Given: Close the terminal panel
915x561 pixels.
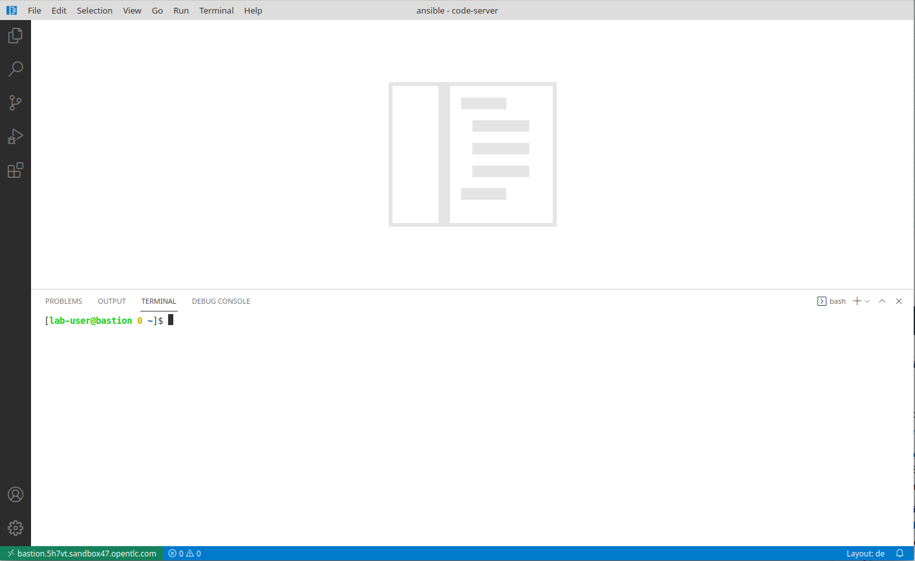Looking at the screenshot, I should click(899, 301).
